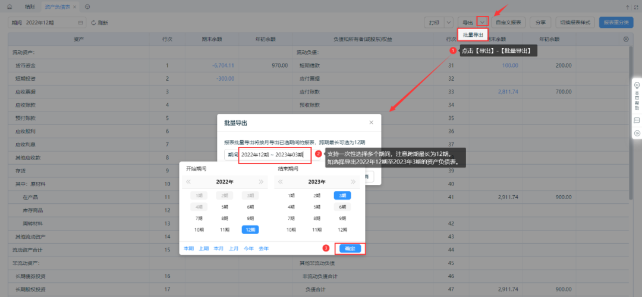Click the chat message icon in side panel

(637, 120)
